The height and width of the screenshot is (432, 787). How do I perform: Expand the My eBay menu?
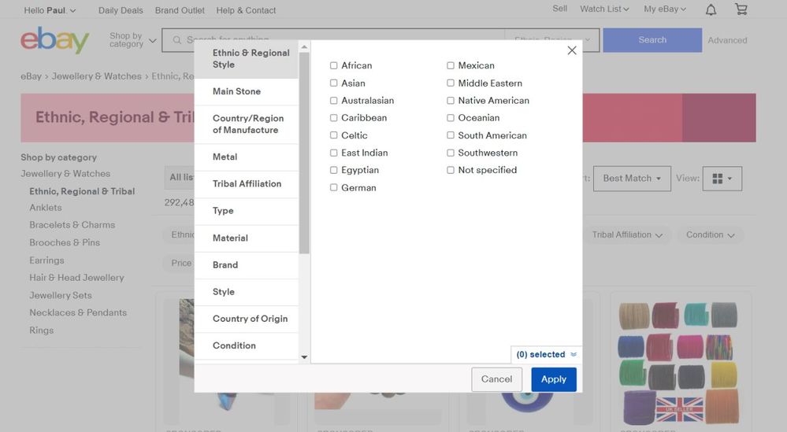[664, 9]
